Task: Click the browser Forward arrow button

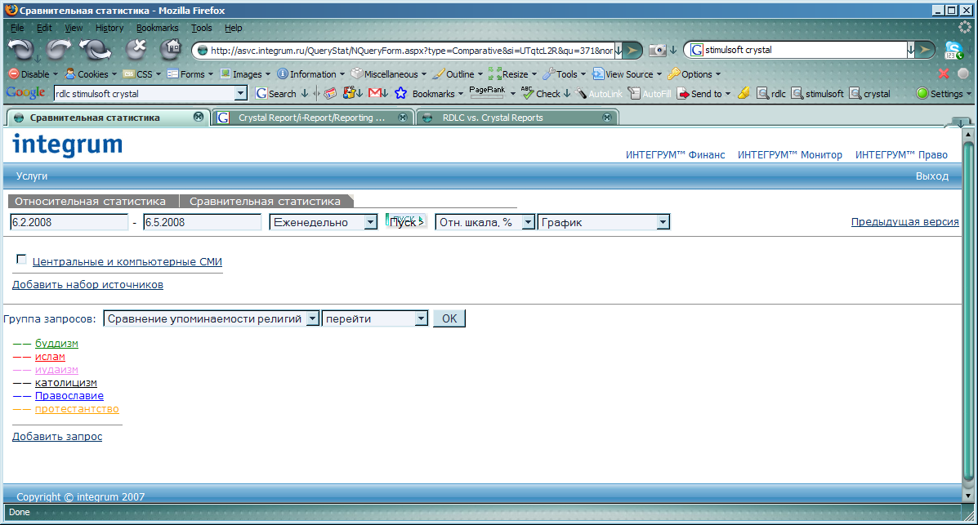Action: tap(59, 50)
